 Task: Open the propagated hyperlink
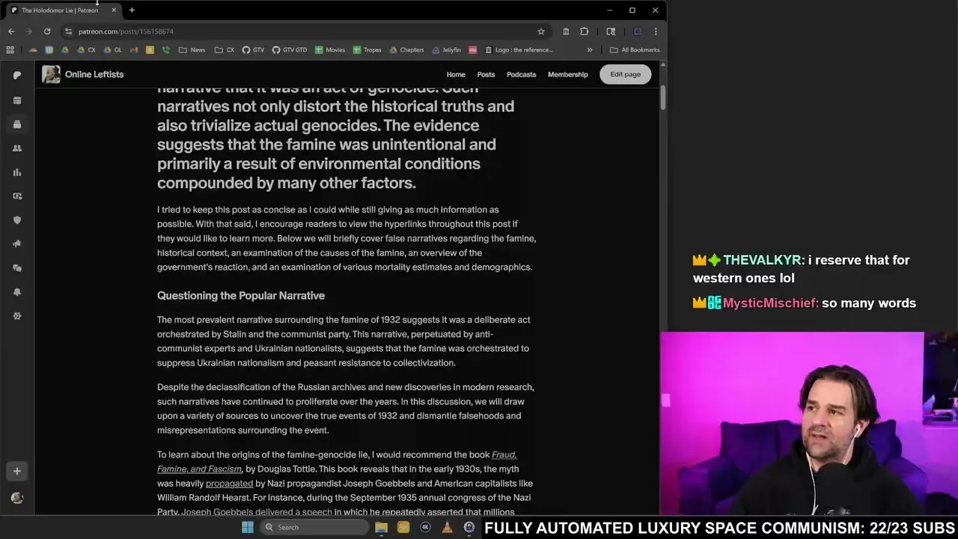click(x=229, y=484)
